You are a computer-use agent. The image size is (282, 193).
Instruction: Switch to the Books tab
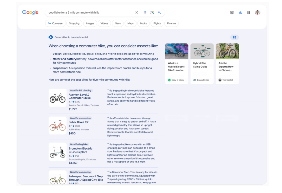click(x=143, y=23)
